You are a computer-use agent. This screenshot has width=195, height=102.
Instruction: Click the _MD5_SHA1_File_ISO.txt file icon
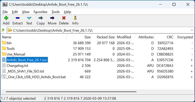pos(4,71)
